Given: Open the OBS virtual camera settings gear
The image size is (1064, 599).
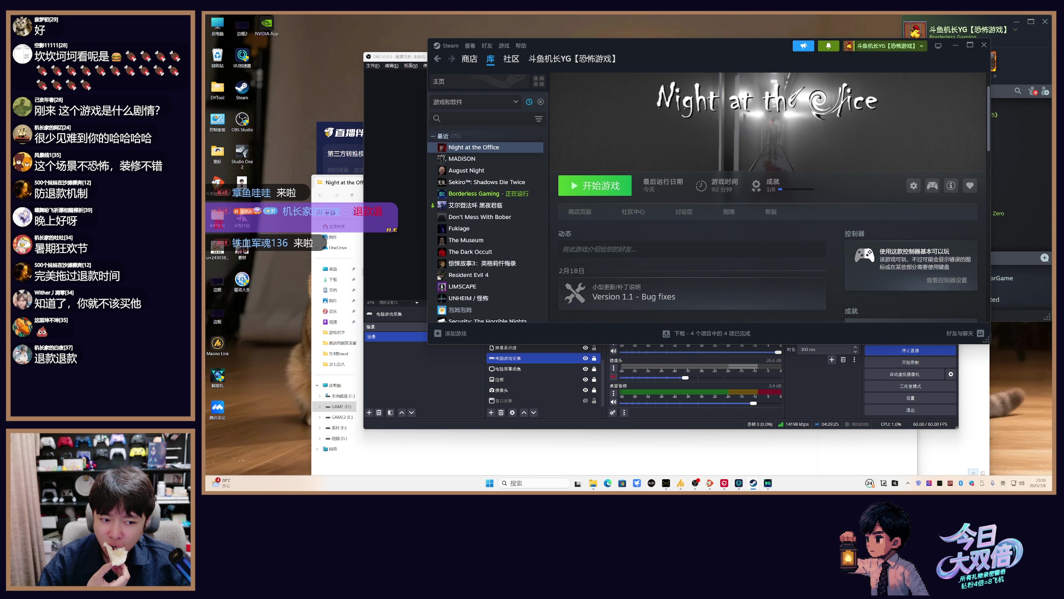Looking at the screenshot, I should coord(951,374).
